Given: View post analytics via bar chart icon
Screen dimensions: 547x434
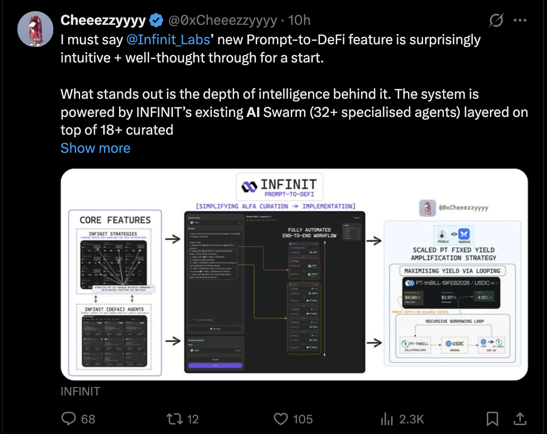Looking at the screenshot, I should point(387,419).
